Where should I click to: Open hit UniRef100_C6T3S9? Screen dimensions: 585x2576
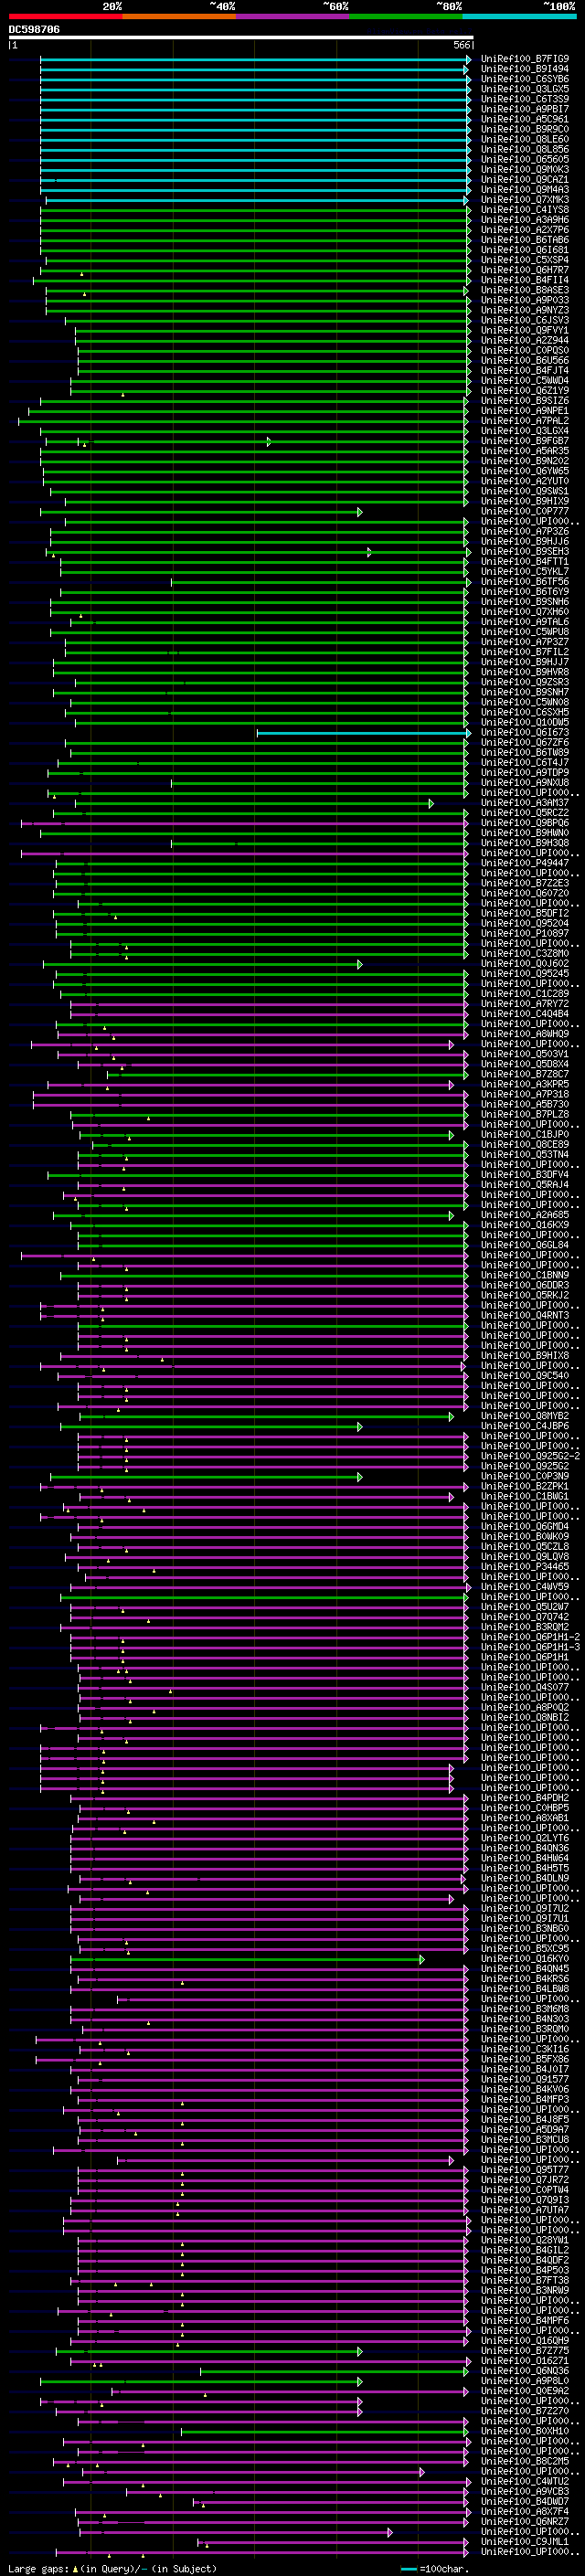[x=525, y=100]
